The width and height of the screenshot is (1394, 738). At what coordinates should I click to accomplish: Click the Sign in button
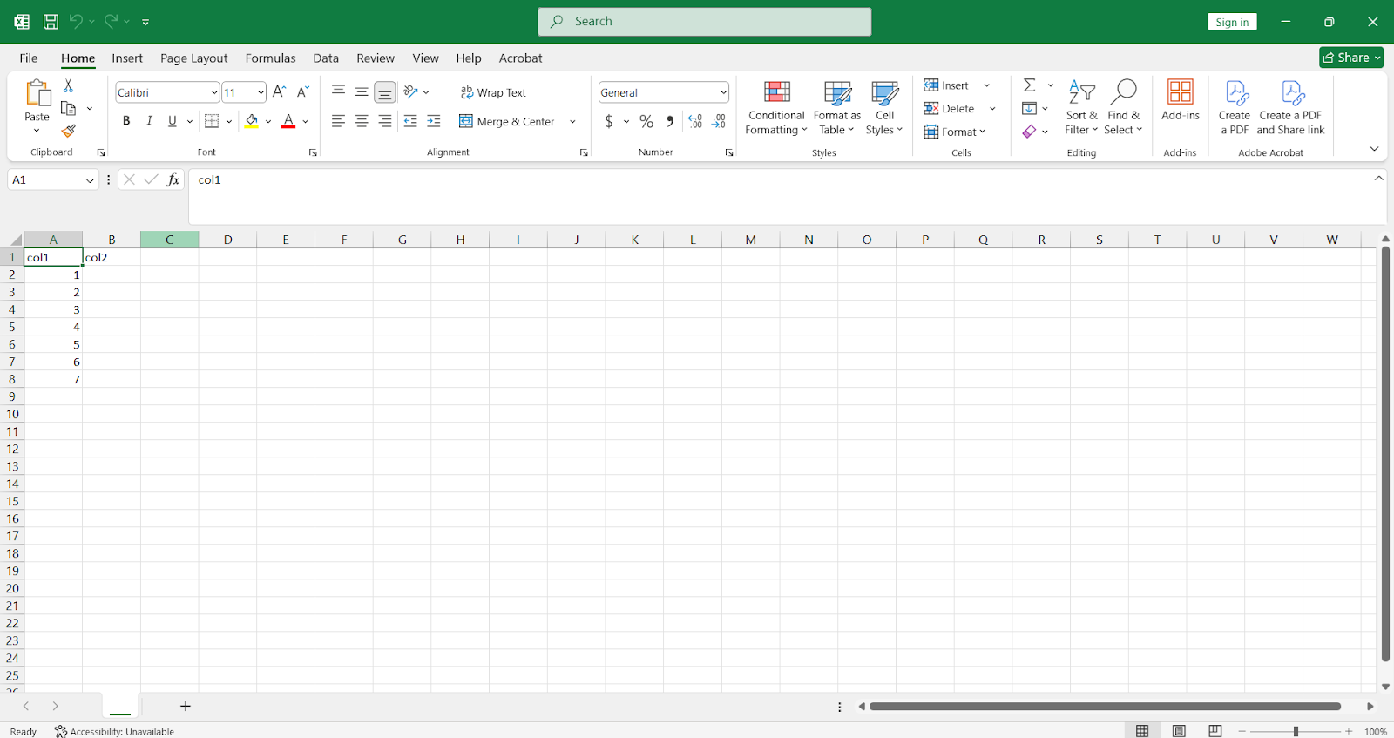[x=1231, y=22]
